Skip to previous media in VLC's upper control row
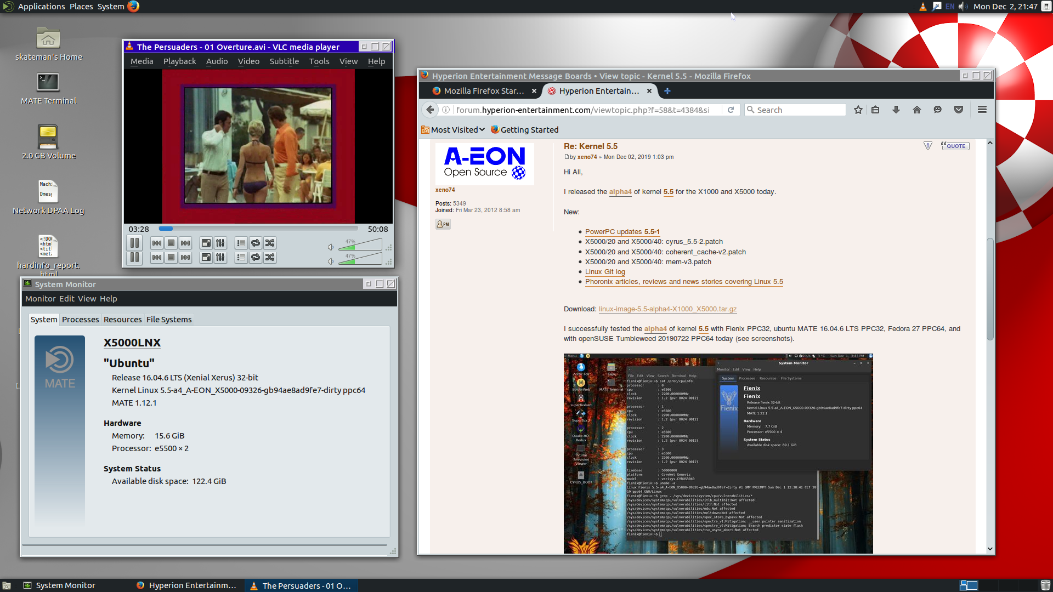This screenshot has height=592, width=1053. pos(157,243)
